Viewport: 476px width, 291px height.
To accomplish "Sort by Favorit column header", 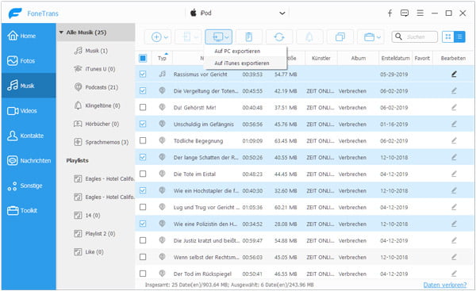I will point(422,58).
